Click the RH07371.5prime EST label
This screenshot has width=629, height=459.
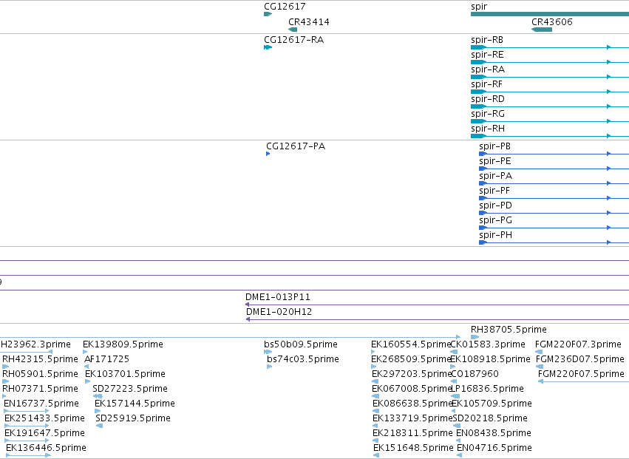click(40, 389)
